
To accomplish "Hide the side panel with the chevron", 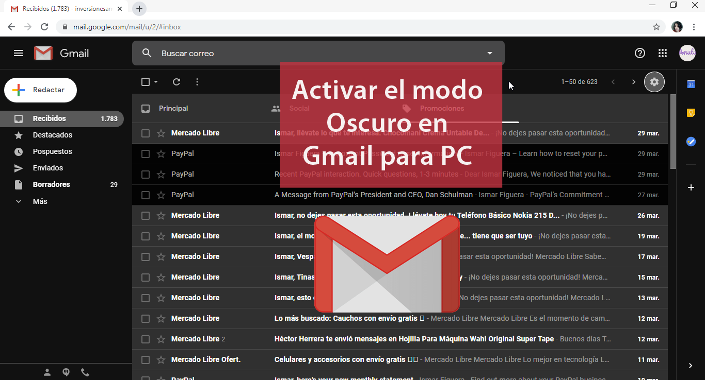I will tap(691, 366).
